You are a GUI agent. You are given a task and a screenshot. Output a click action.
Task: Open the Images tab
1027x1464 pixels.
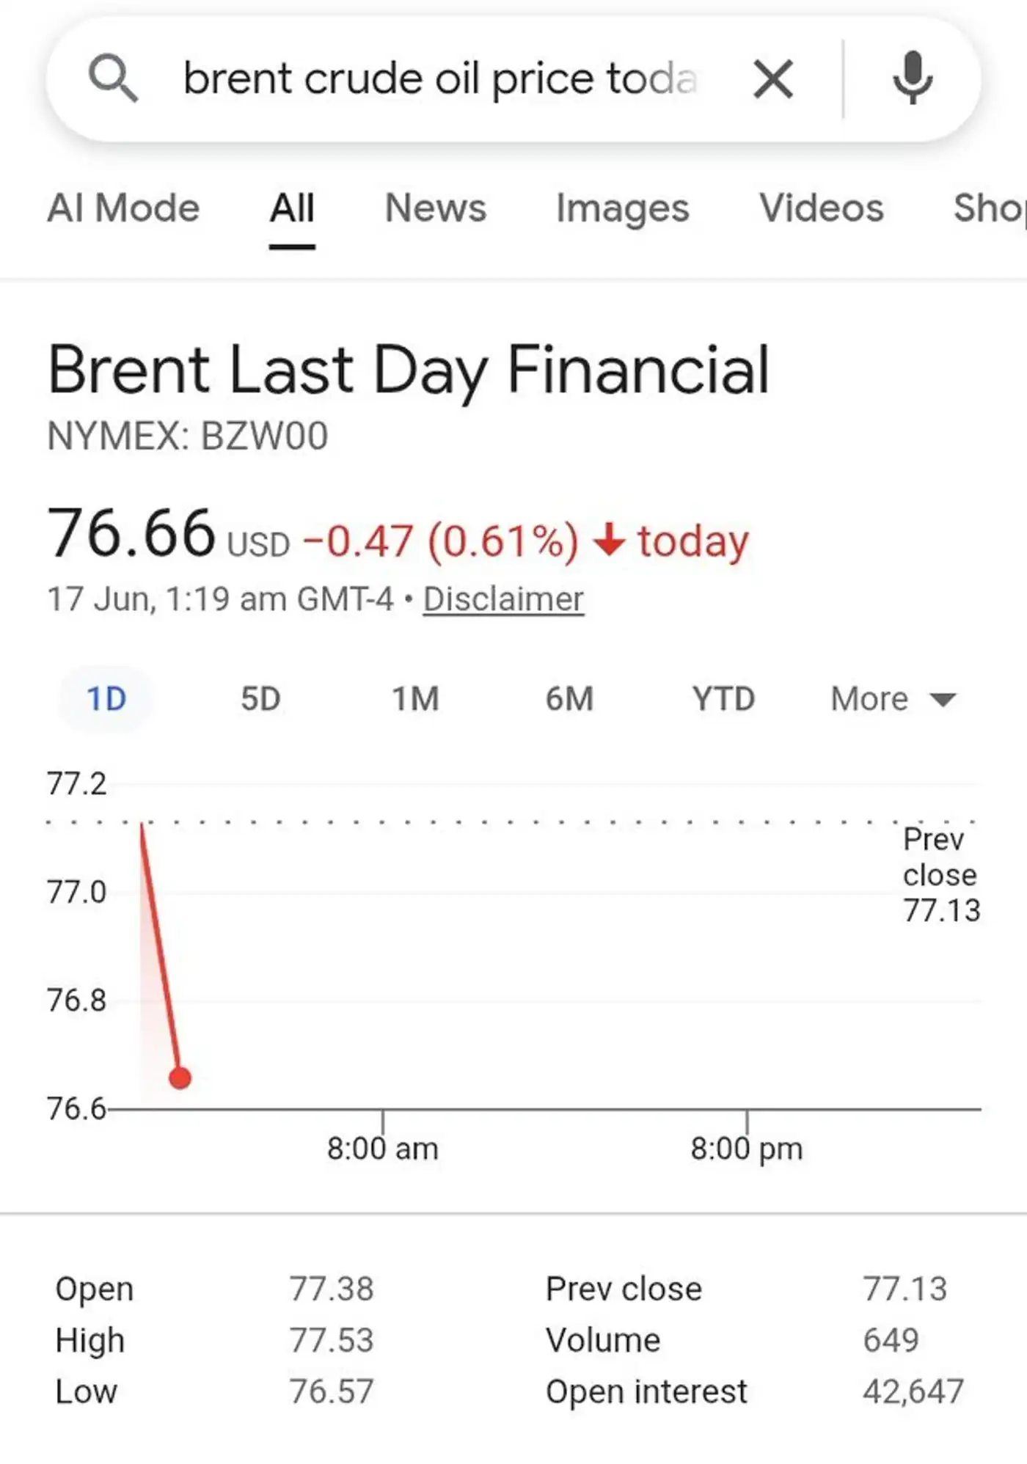(x=623, y=208)
